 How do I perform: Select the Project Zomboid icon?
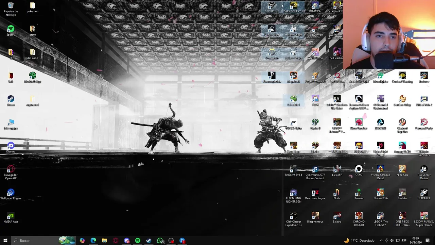[x=315, y=77]
